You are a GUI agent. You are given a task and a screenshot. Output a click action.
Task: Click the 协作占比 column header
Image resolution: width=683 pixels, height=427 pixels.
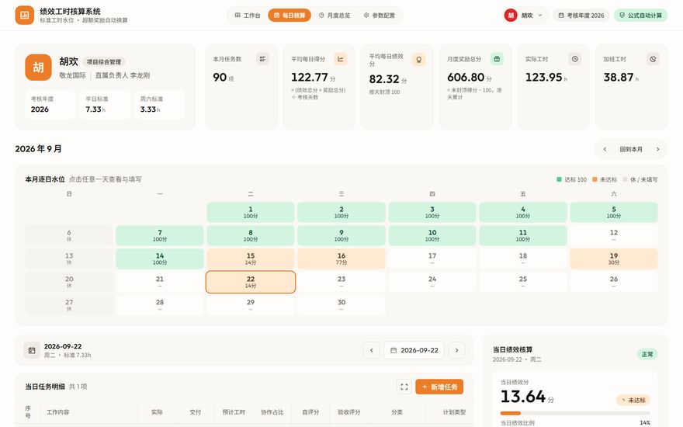pyautogui.click(x=272, y=412)
